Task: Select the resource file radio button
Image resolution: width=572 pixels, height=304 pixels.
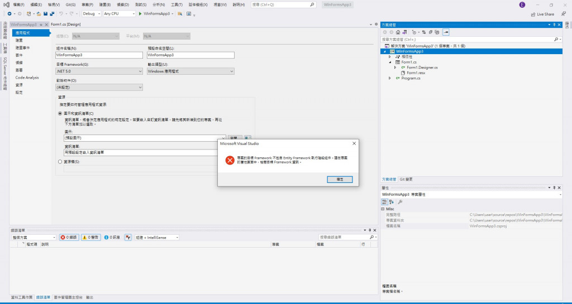Action: [60, 162]
